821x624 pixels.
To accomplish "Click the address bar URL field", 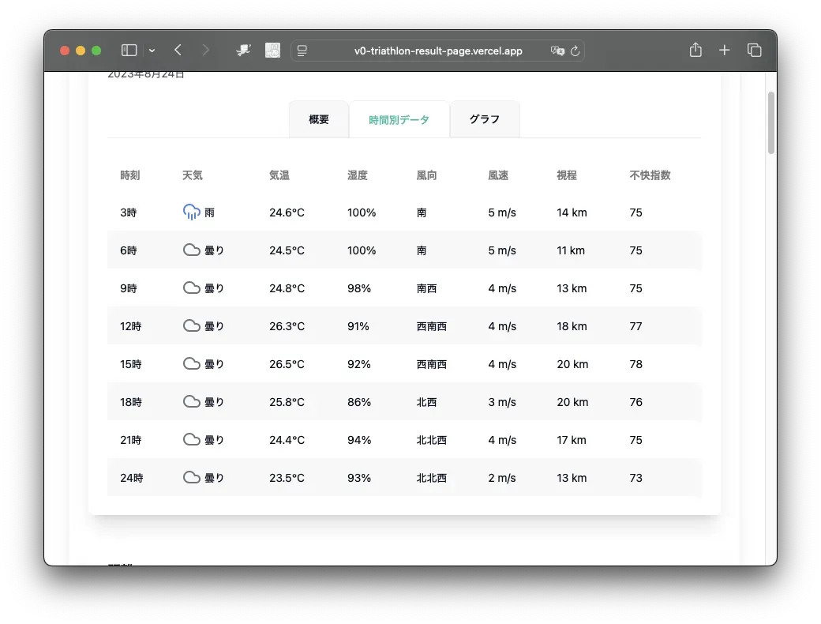I will (x=437, y=51).
